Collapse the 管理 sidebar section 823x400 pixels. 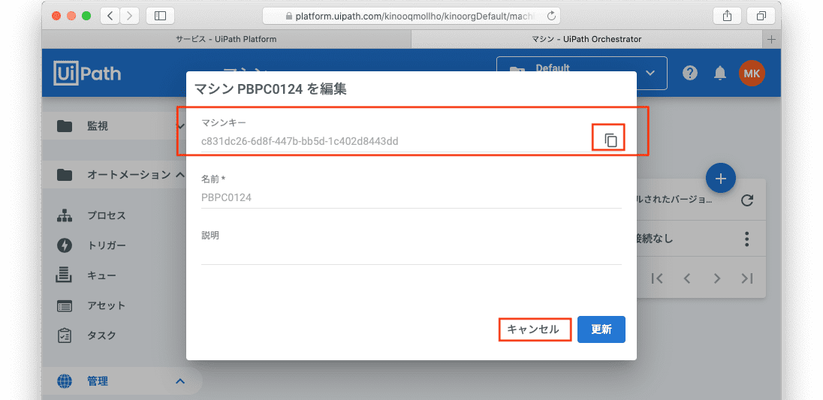coord(121,381)
